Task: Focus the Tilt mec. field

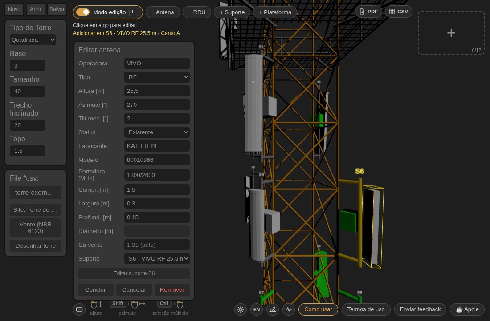Action: (157, 119)
